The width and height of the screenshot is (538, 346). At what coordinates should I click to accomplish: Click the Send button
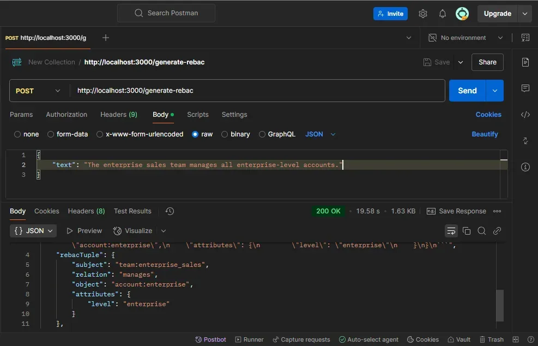point(467,91)
